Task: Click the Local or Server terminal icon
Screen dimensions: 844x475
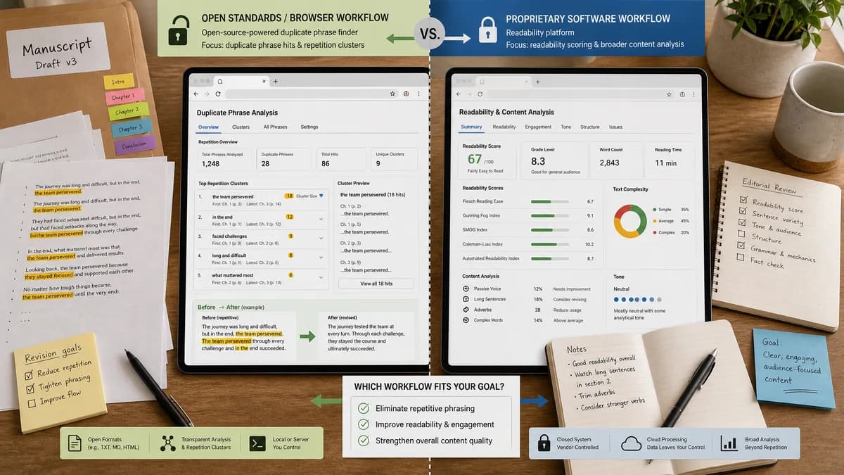Action: click(257, 443)
